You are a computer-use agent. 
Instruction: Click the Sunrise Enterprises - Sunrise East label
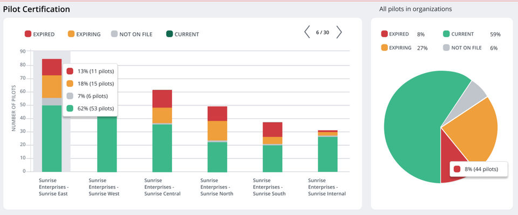point(54,187)
